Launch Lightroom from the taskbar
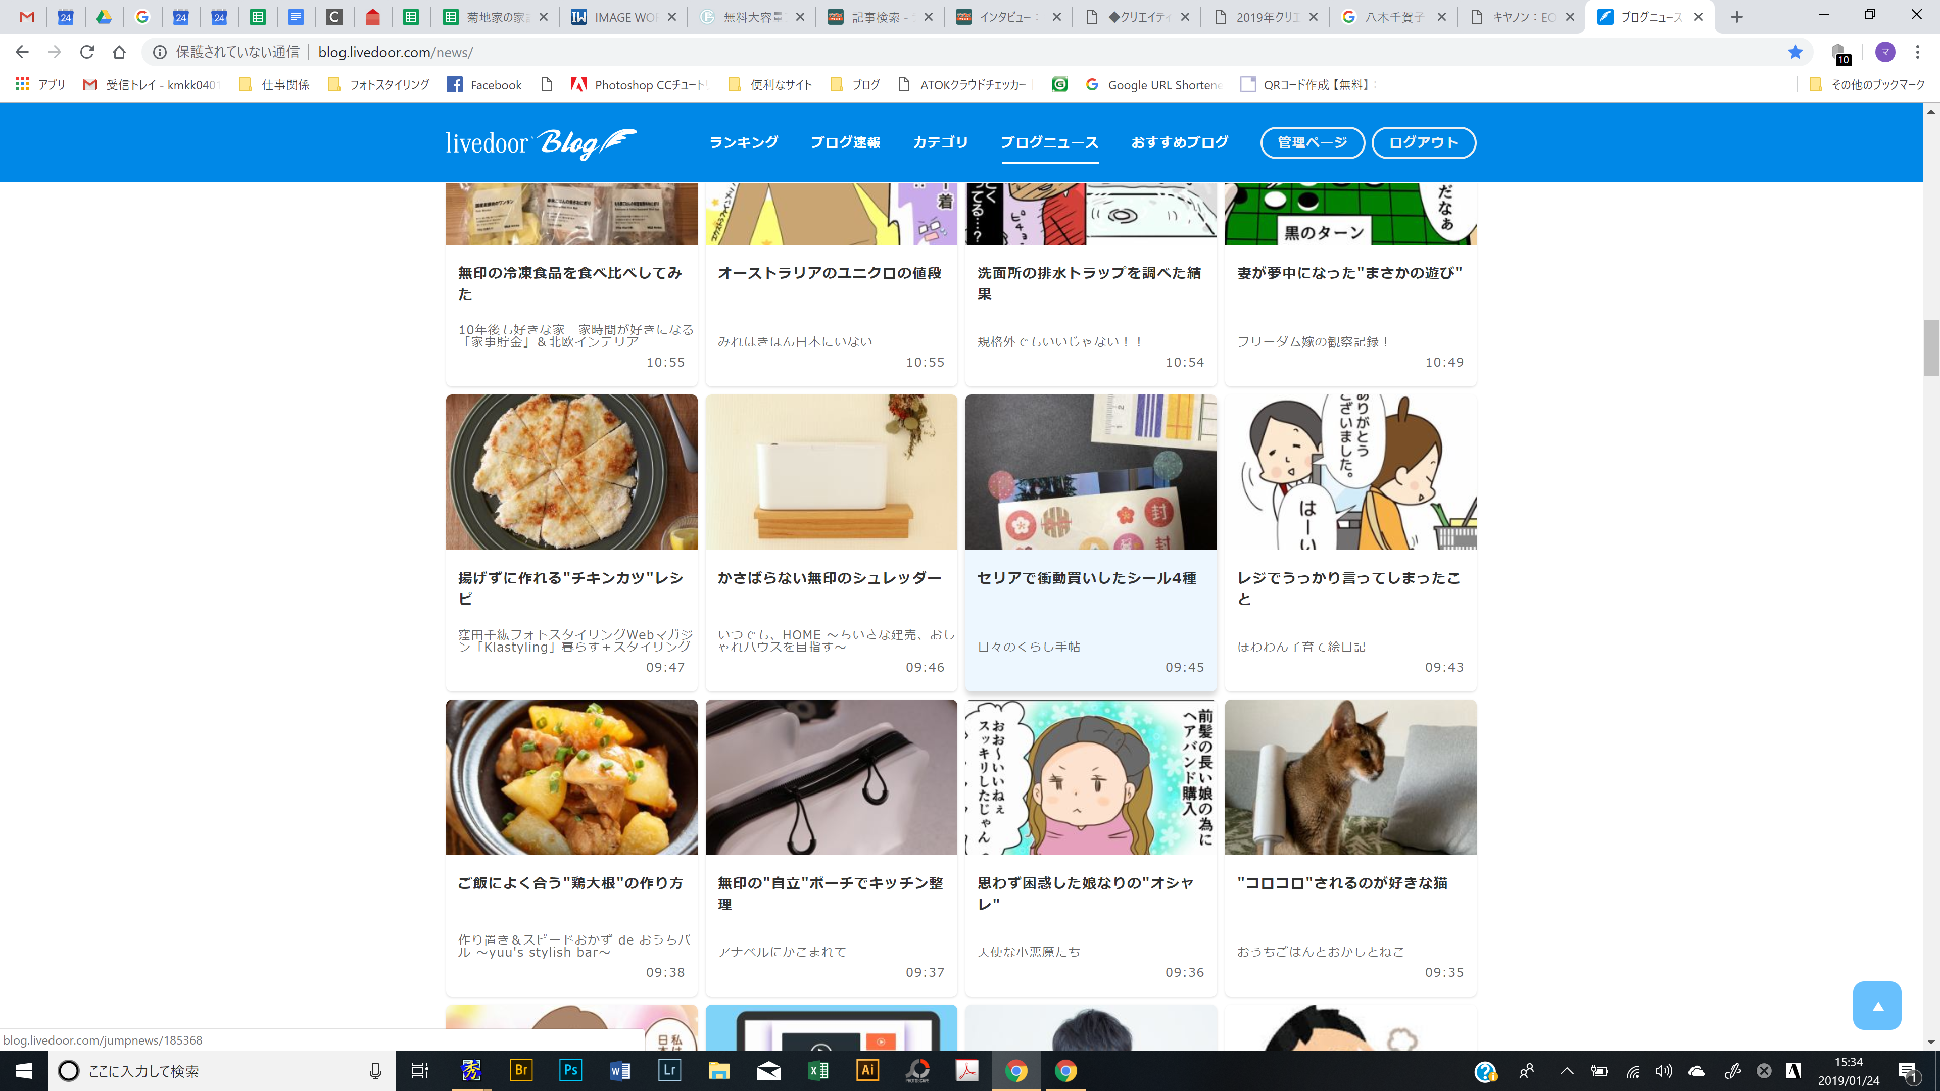Viewport: 1940px width, 1091px height. tap(669, 1070)
